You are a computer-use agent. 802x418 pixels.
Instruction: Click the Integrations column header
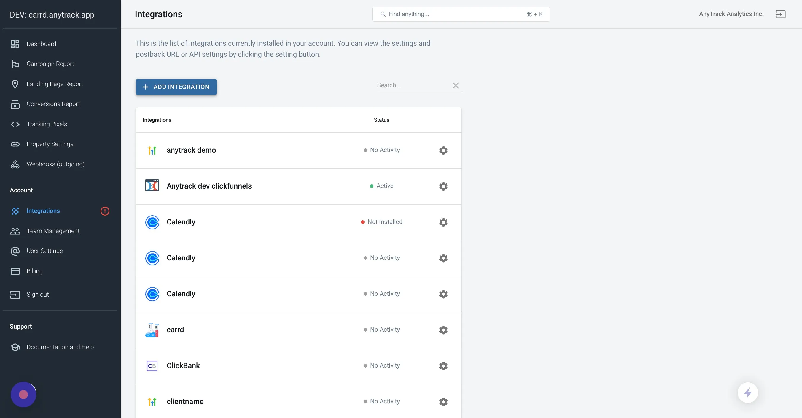(x=157, y=120)
